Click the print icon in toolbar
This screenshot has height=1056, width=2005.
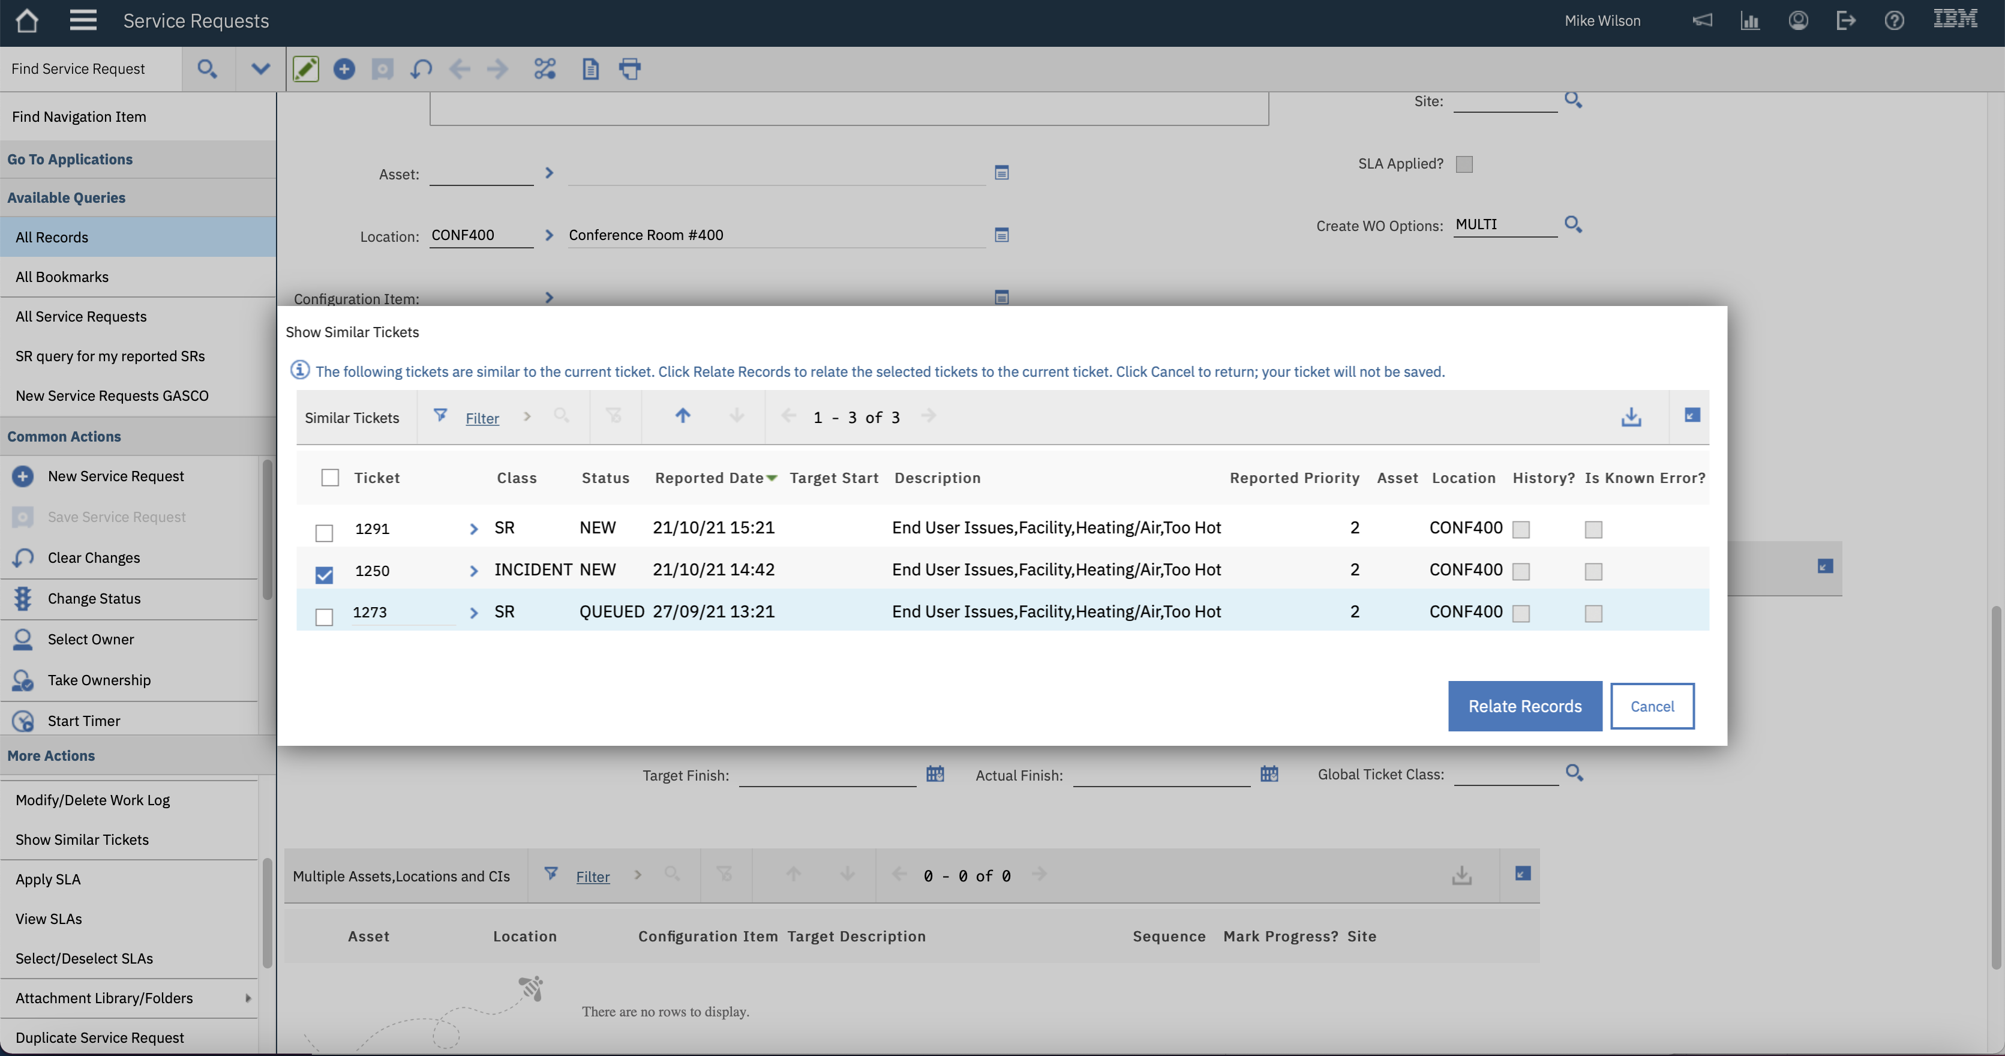630,69
